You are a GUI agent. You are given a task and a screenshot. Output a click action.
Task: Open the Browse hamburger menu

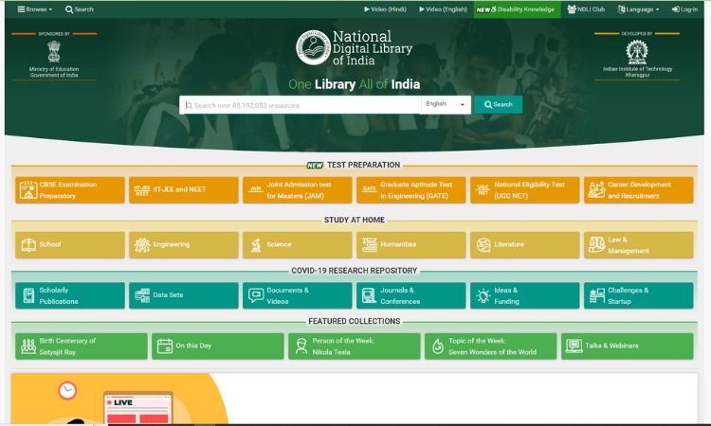(34, 9)
